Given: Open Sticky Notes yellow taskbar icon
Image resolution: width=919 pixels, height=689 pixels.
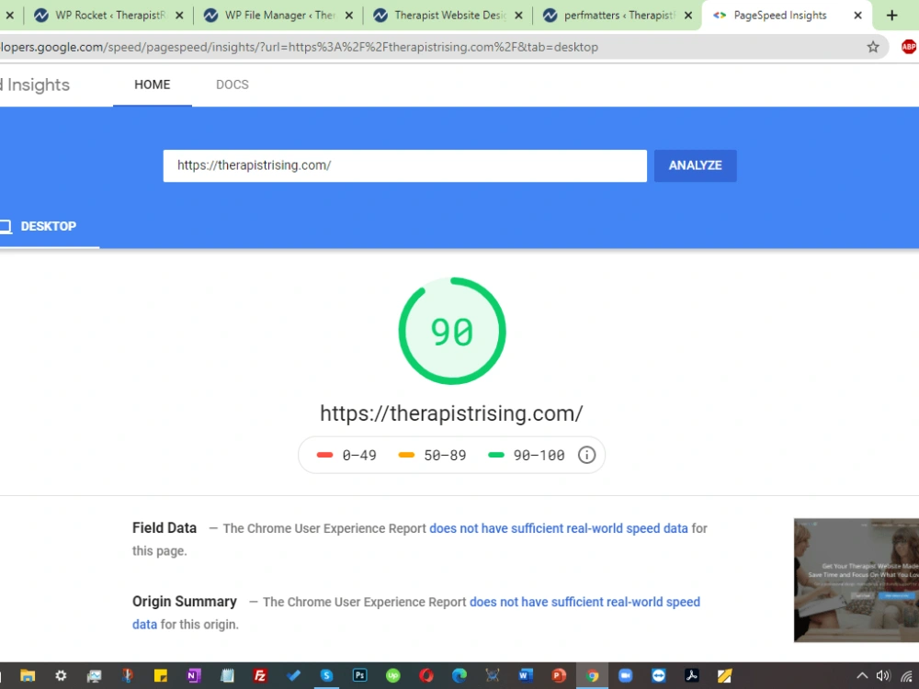Looking at the screenshot, I should 161,675.
